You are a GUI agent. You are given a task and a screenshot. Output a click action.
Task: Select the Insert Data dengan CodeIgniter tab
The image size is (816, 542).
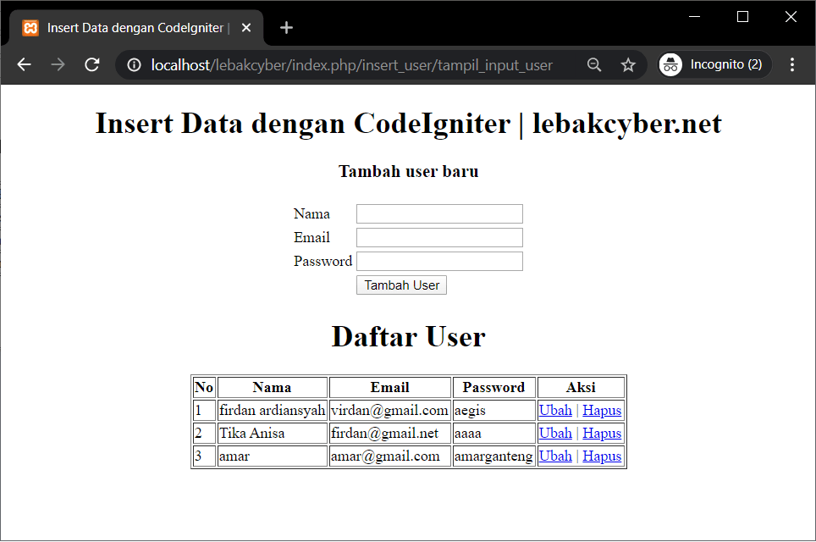click(x=137, y=28)
